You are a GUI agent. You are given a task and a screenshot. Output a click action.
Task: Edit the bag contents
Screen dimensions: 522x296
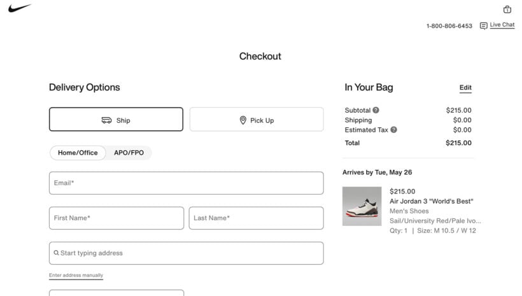pos(465,88)
